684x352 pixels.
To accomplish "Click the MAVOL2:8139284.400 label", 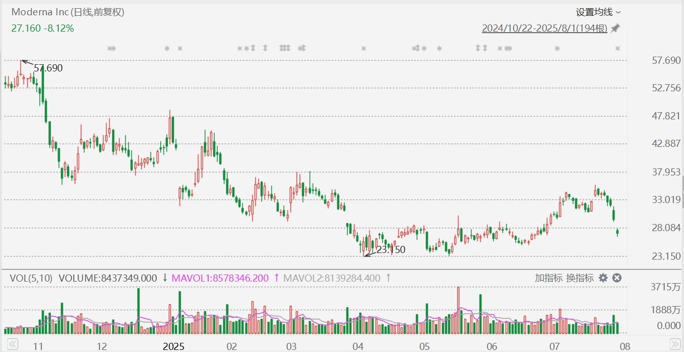I will tap(331, 278).
